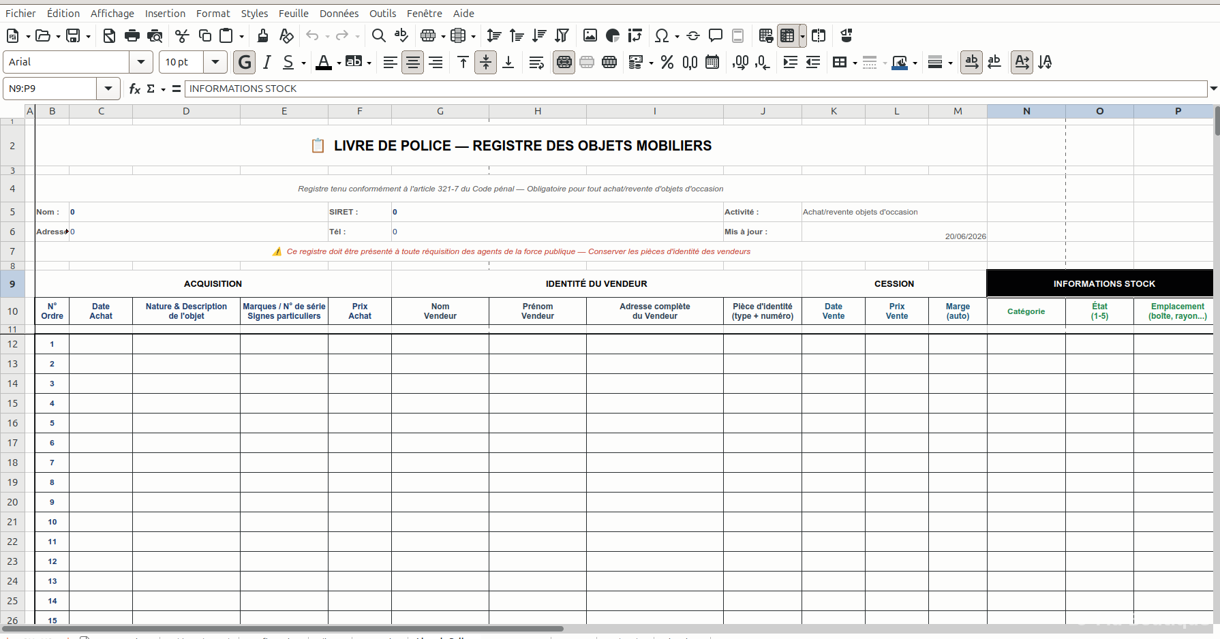
Task: Toggle center horizontally alignment
Action: [412, 62]
